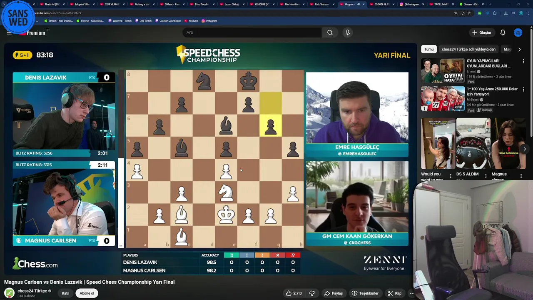The height and width of the screenshot is (300, 533).
Task: Open 'Would you want to' short thumbnail
Action: (437, 143)
